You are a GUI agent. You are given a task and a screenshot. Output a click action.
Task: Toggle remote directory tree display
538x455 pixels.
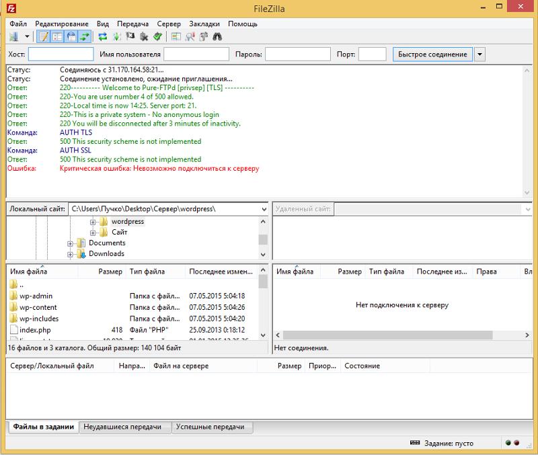point(71,36)
